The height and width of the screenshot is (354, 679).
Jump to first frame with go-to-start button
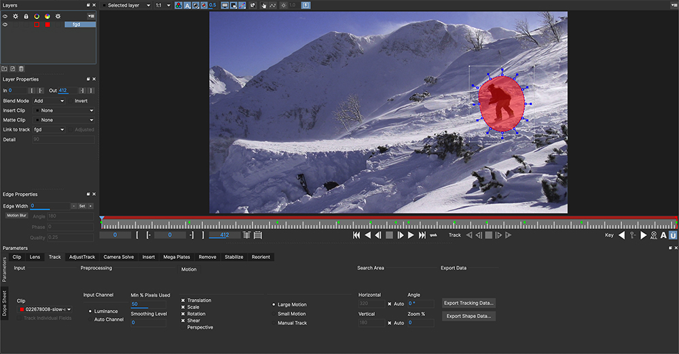click(x=356, y=235)
